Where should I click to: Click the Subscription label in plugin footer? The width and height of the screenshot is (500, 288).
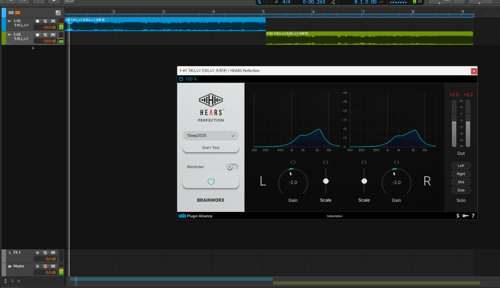pyautogui.click(x=334, y=216)
